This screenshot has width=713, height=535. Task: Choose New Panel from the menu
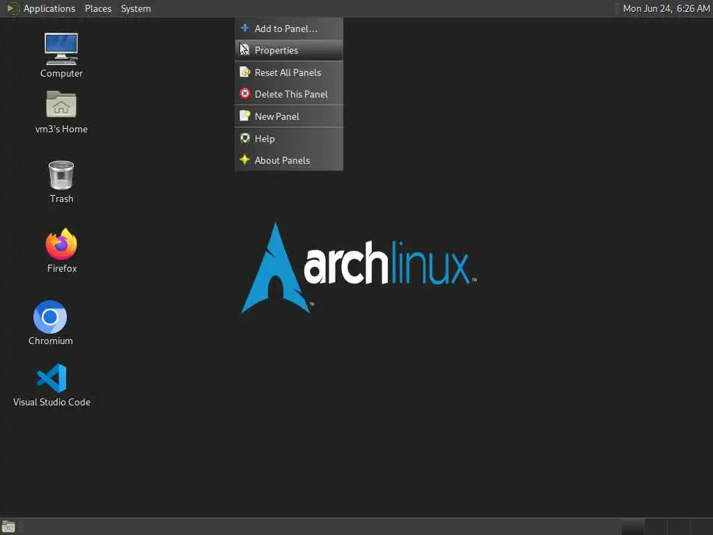pyautogui.click(x=289, y=116)
